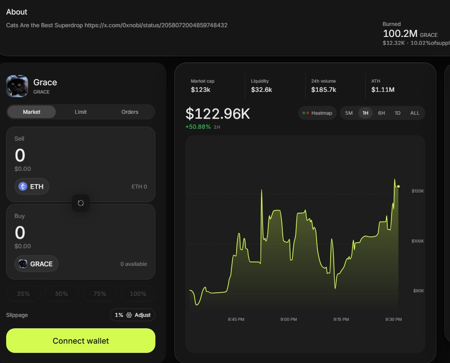Click the $120K axis label
450x363 pixels.
(x=418, y=191)
